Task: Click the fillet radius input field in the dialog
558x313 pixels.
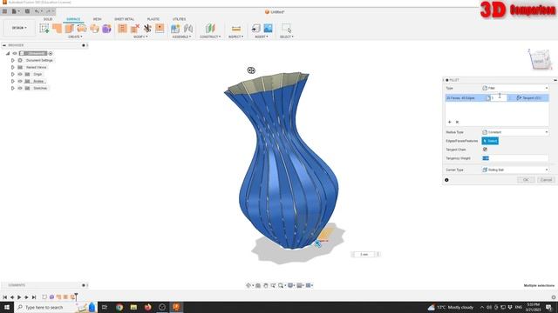Action: point(498,97)
